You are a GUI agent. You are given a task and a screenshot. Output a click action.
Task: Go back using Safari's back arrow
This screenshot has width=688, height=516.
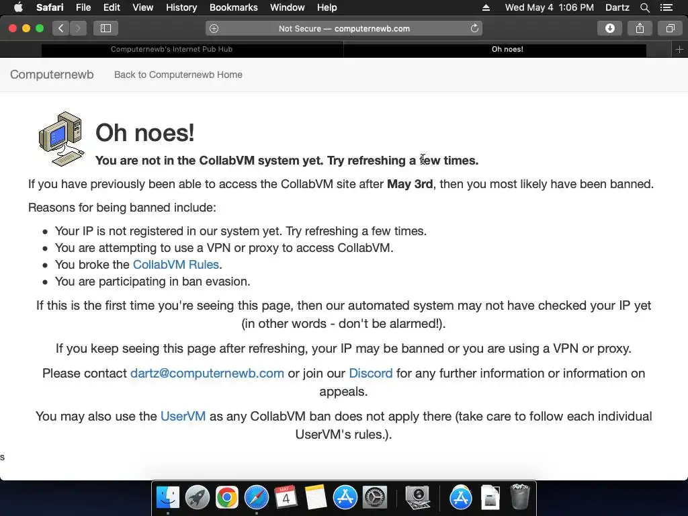(60, 28)
